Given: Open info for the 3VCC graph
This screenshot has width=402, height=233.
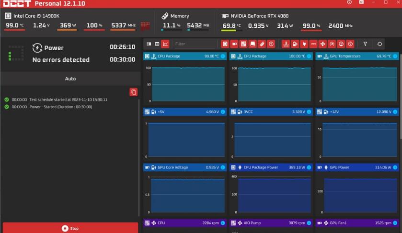Looking at the screenshot, I should 309,111.
